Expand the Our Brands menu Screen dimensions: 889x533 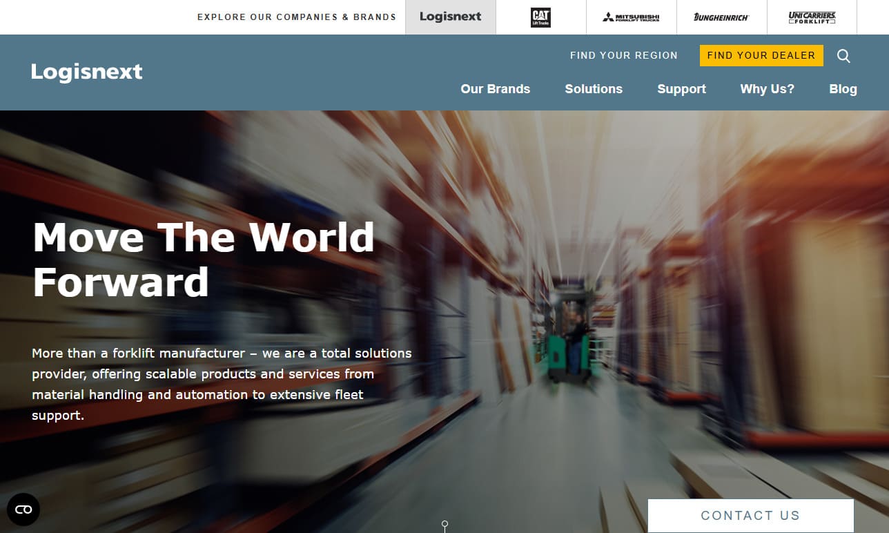(x=495, y=89)
